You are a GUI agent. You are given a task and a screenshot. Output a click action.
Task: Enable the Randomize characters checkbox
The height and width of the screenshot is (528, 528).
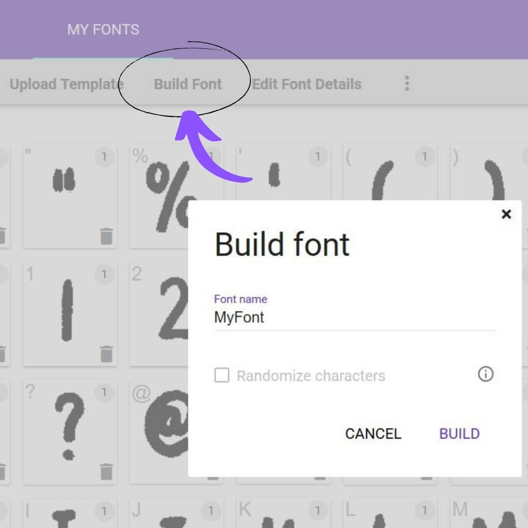[222, 375]
